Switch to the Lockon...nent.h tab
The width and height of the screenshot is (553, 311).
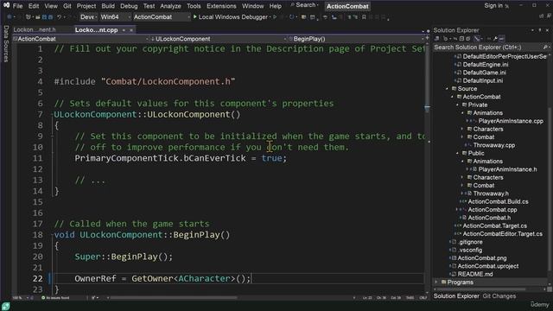click(35, 30)
